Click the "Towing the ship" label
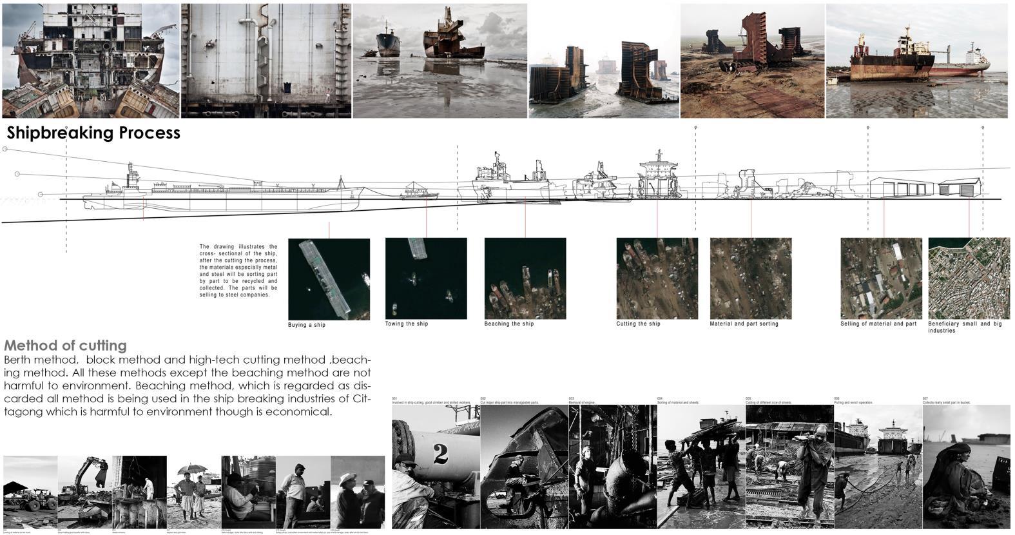This screenshot has width=1015, height=535. tap(407, 324)
